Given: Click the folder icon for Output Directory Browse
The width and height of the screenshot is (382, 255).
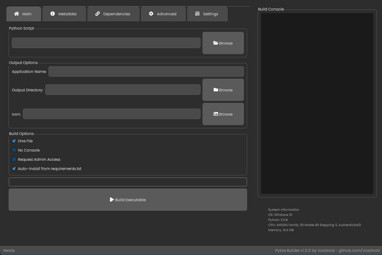Looking at the screenshot, I should coord(216,90).
